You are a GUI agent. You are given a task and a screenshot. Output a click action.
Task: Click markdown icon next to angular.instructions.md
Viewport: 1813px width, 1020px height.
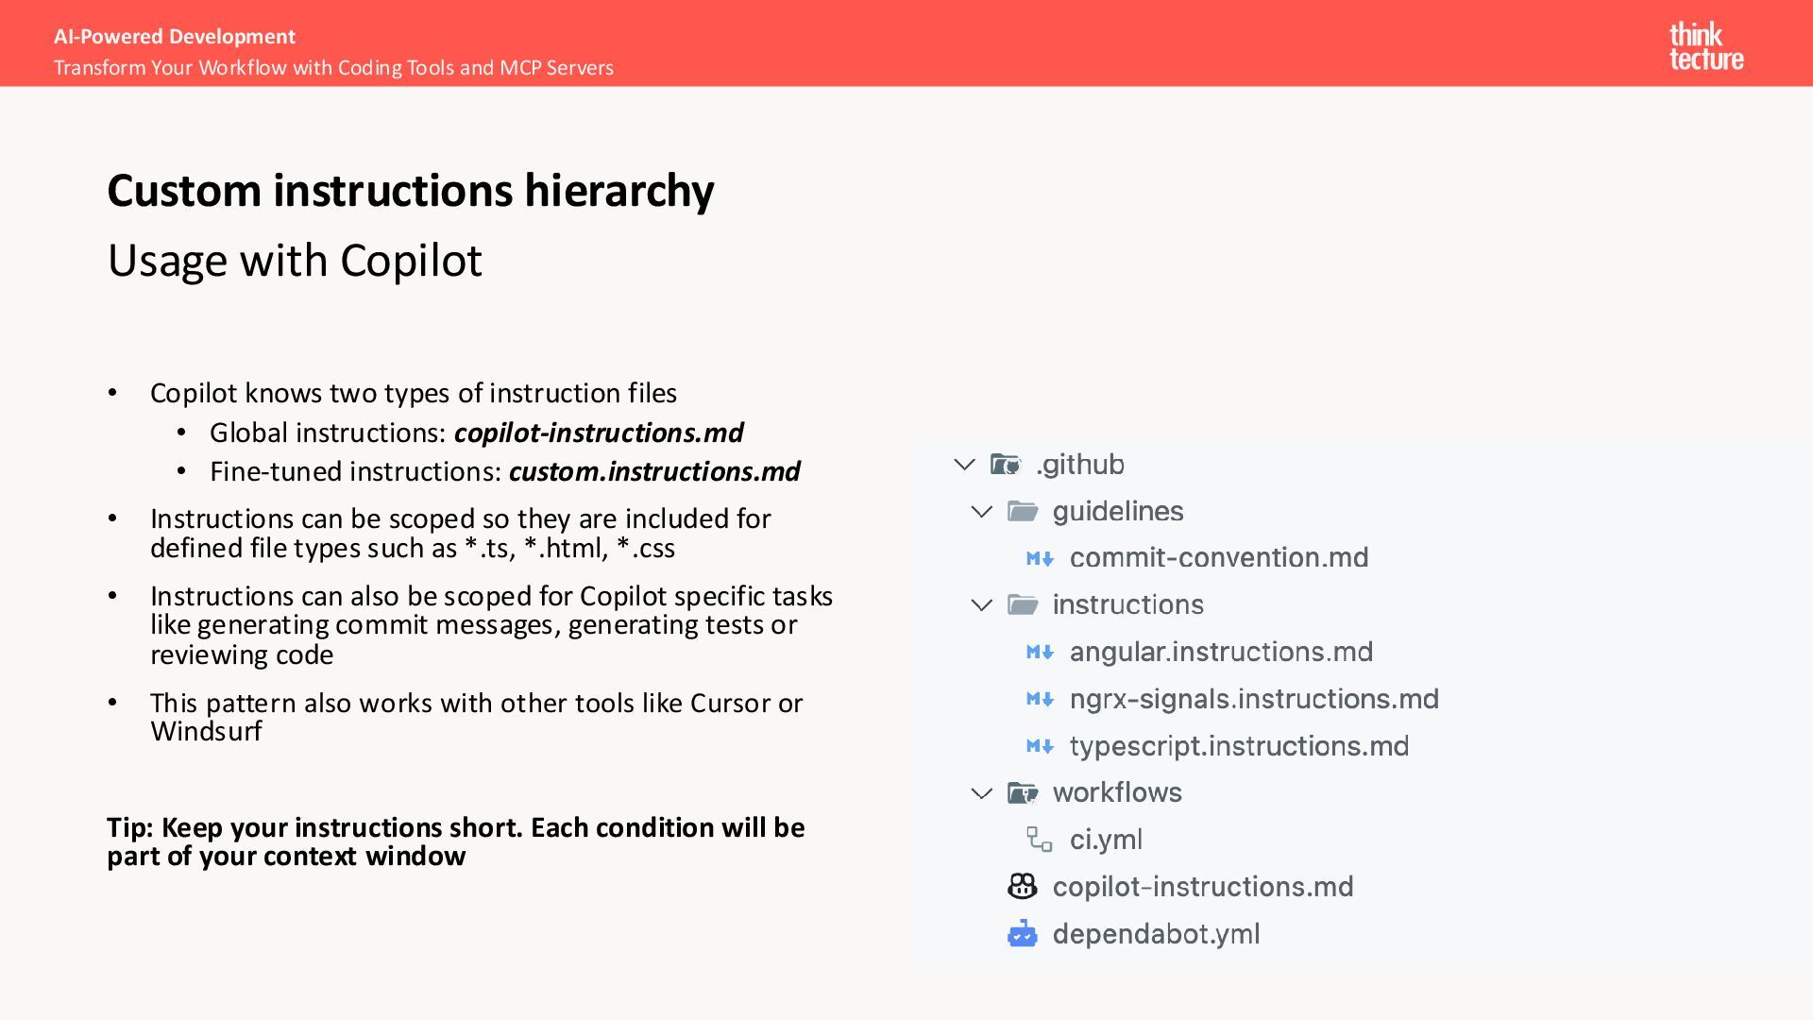(x=1040, y=653)
